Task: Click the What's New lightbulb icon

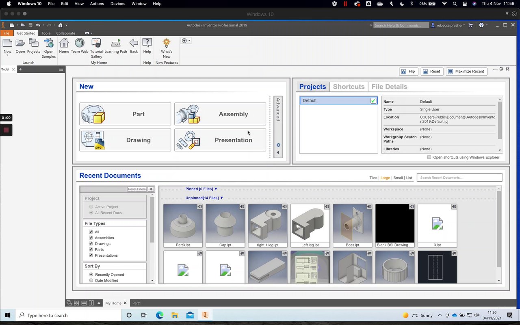Action: pyautogui.click(x=167, y=43)
